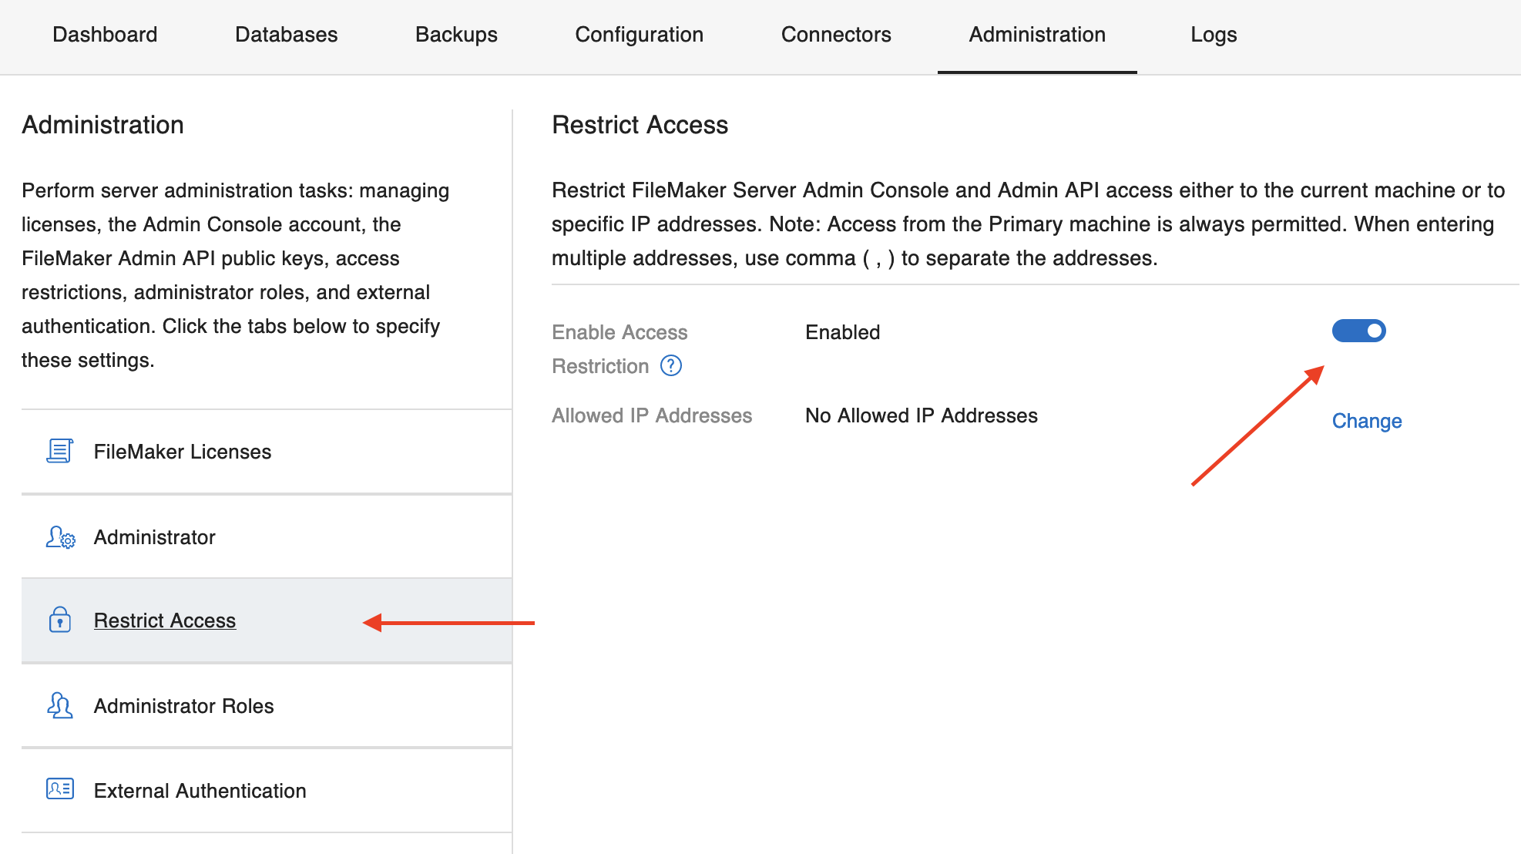Switch to the Dashboard tab

click(x=105, y=35)
